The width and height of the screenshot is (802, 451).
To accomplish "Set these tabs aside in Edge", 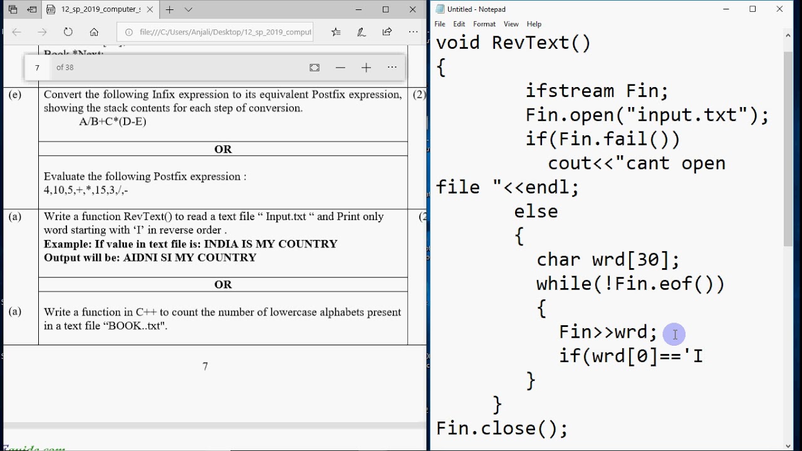I will coord(32,9).
